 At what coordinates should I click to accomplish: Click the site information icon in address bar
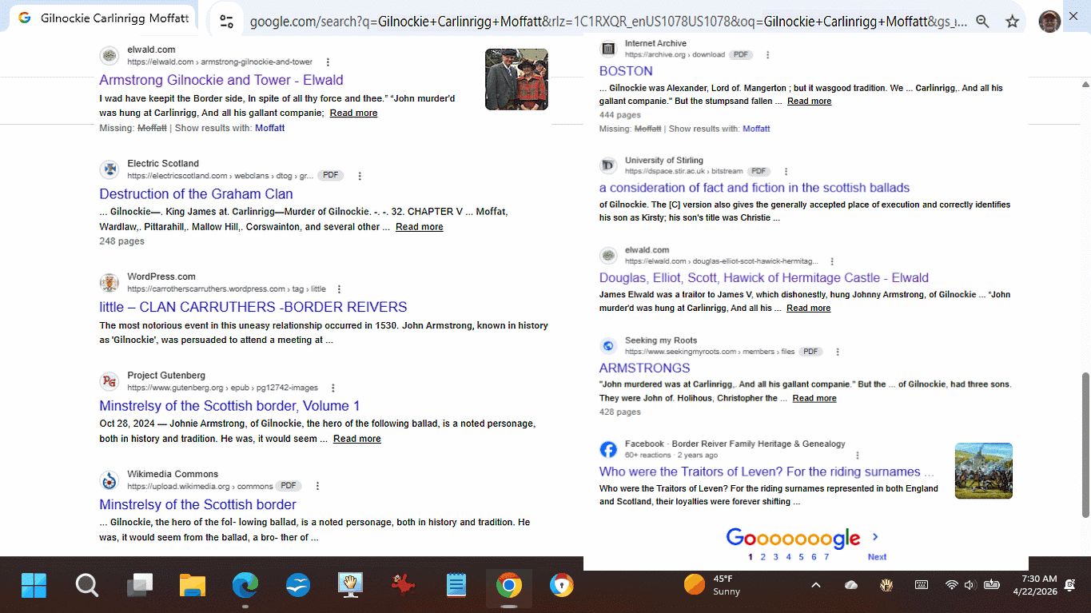(227, 22)
